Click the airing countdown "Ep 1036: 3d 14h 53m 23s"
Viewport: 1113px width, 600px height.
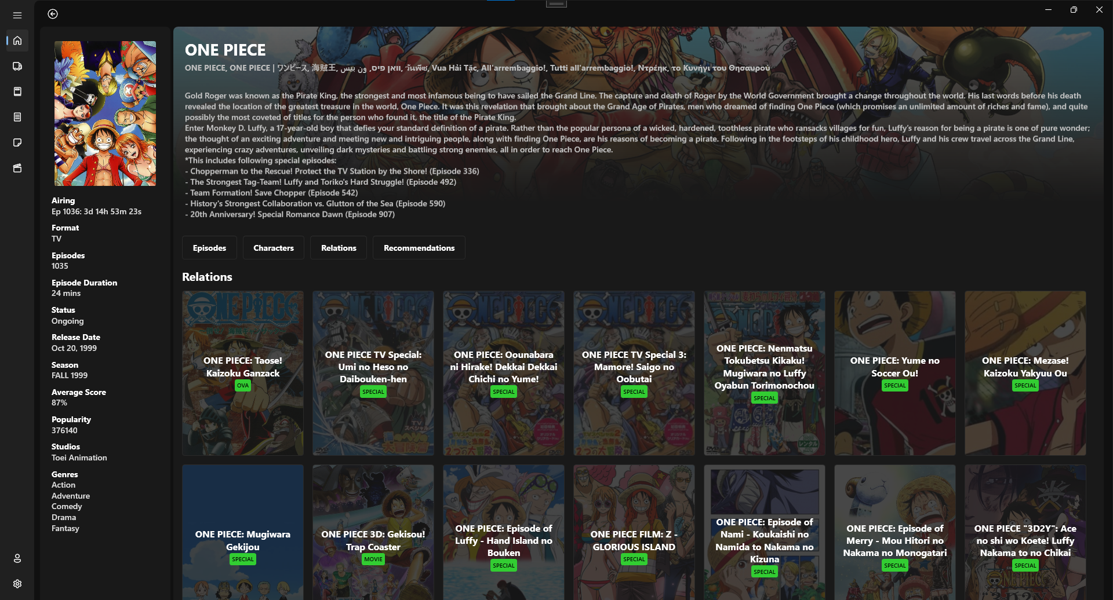click(x=96, y=211)
